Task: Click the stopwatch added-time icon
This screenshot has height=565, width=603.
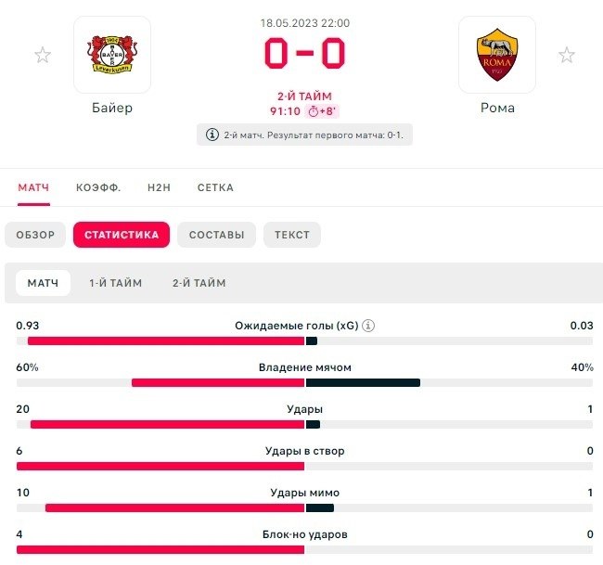Action: click(x=314, y=111)
